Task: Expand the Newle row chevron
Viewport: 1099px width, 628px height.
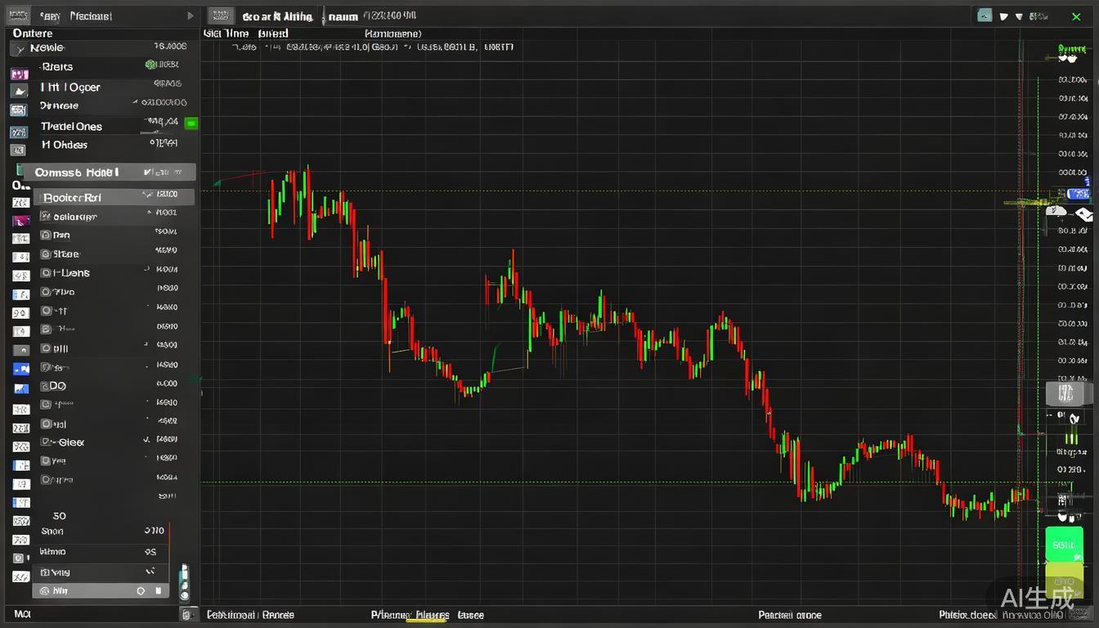Action: (20, 49)
